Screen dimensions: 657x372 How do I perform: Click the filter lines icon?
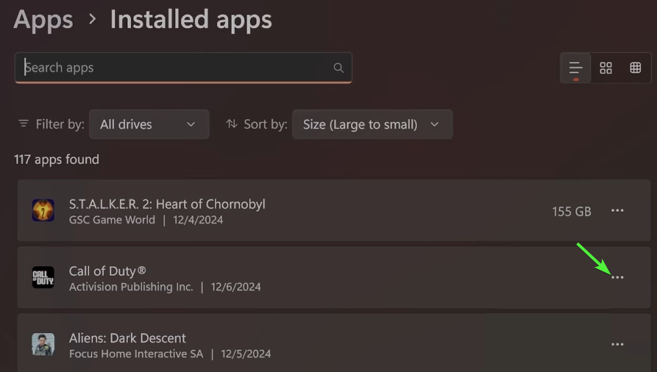pyautogui.click(x=24, y=124)
